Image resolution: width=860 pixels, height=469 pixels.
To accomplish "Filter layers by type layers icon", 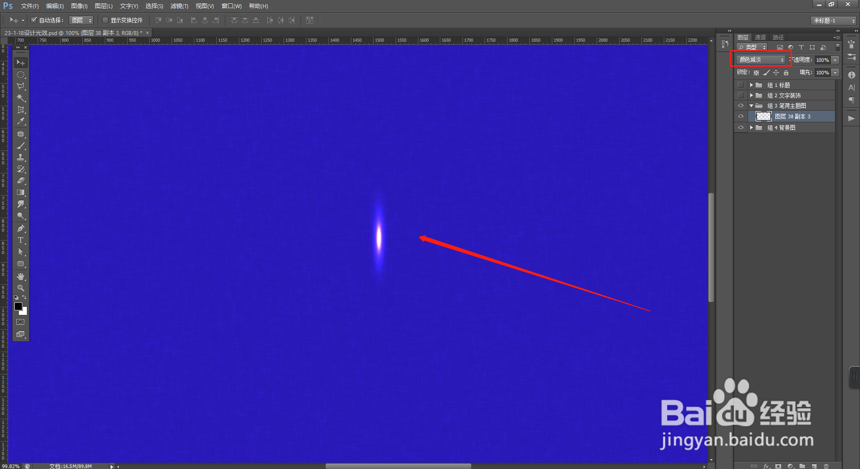I will [x=801, y=47].
